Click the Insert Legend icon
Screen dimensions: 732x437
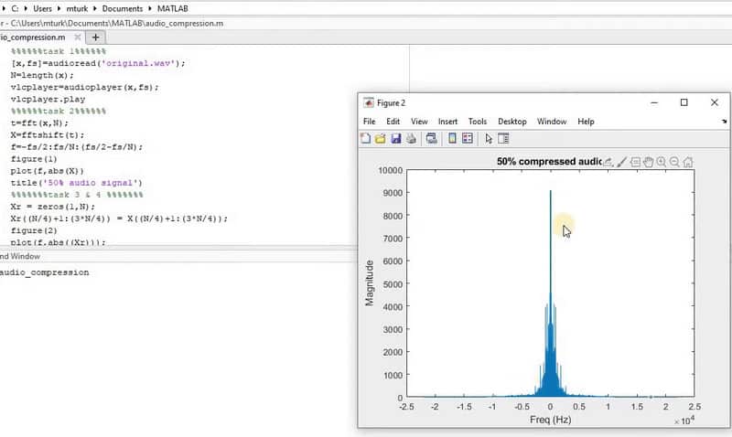coord(467,139)
